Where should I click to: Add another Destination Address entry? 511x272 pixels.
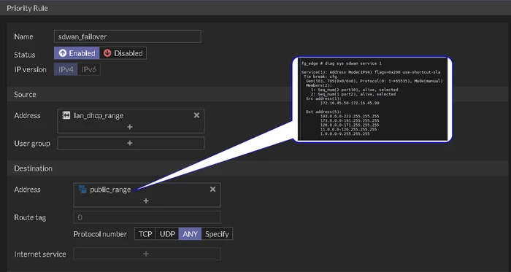(146, 201)
